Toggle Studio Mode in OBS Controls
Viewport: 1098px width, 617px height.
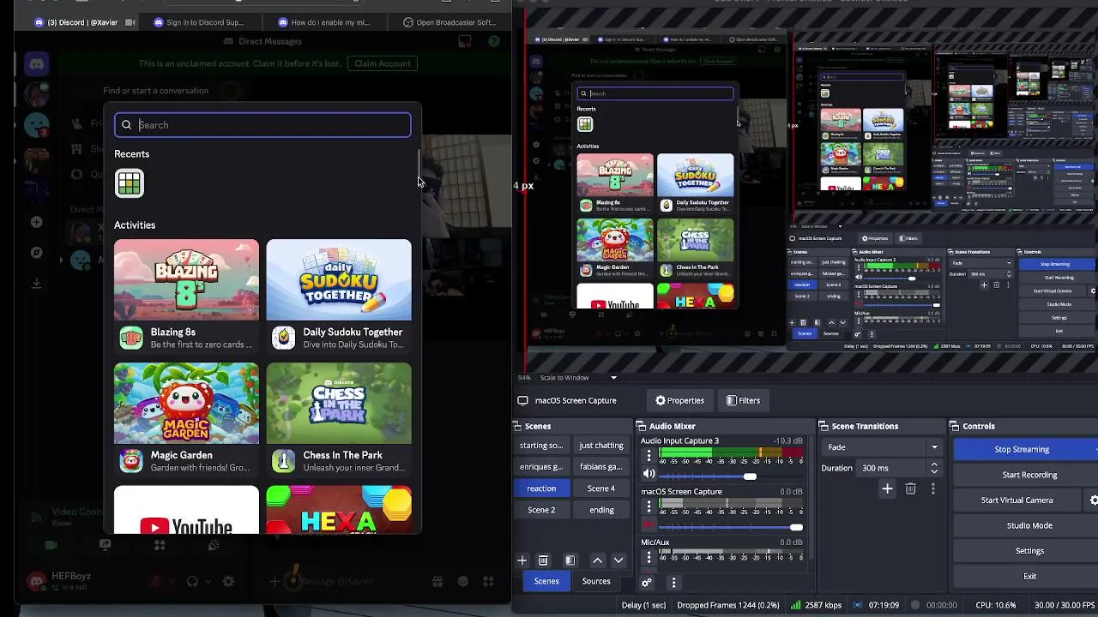[x=1029, y=525]
